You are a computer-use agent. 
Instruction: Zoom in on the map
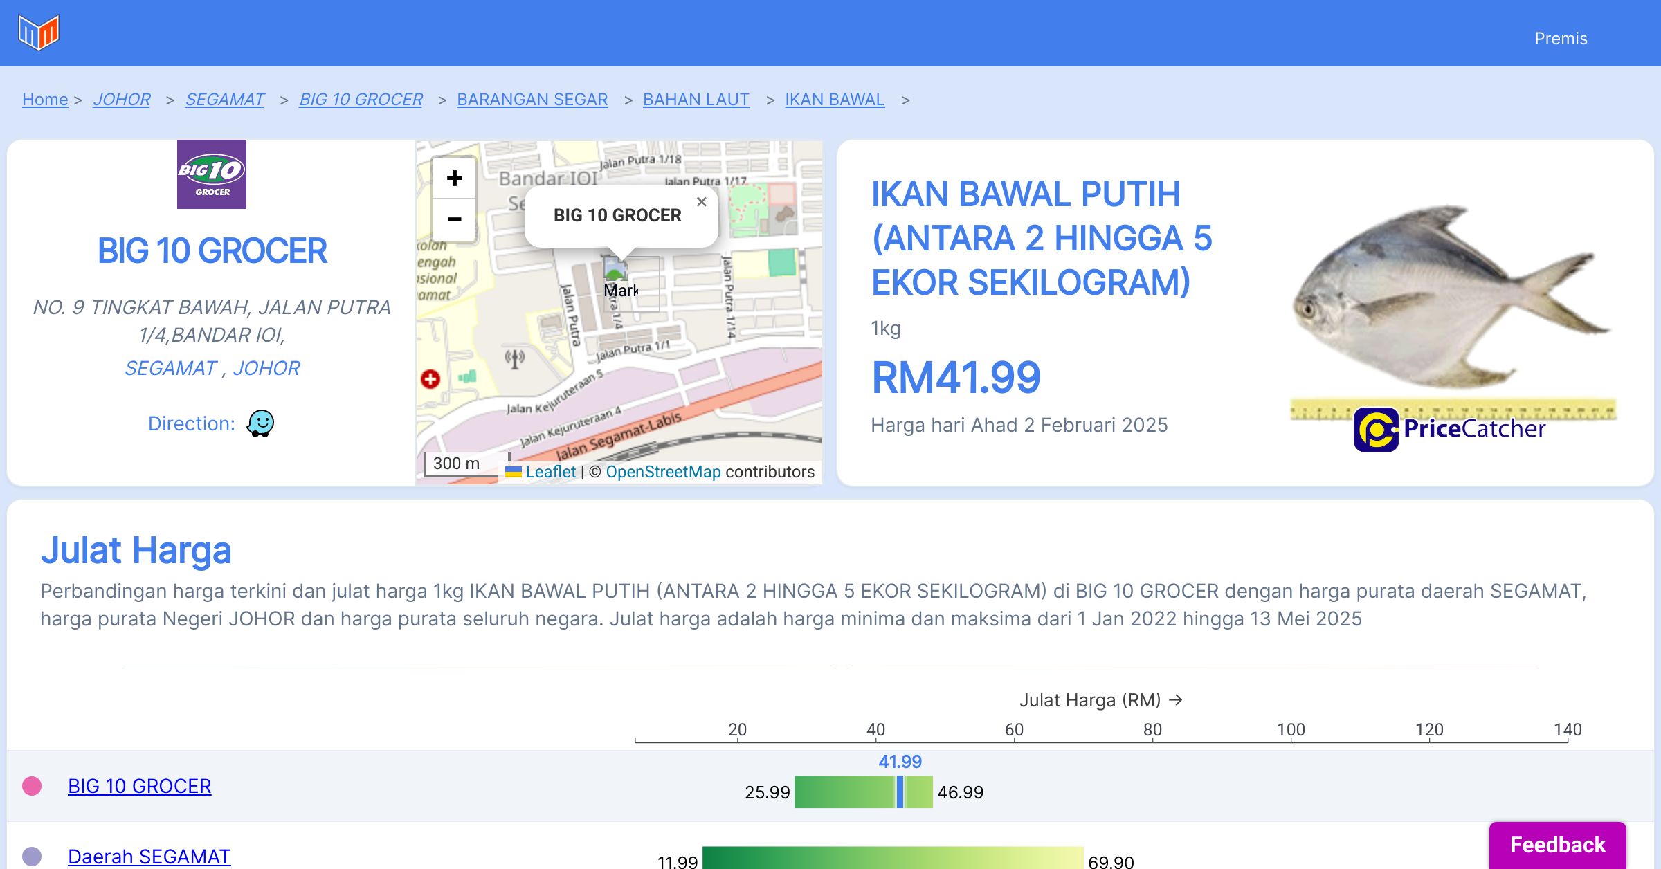coord(454,179)
